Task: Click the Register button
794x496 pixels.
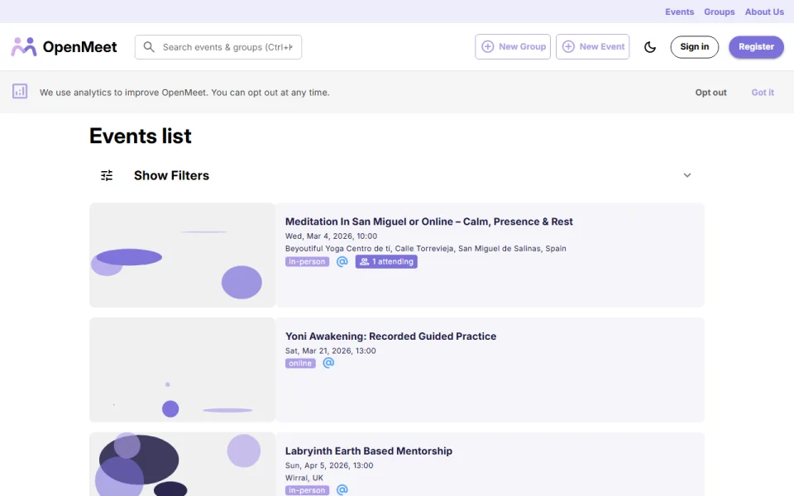Action: pyautogui.click(x=756, y=46)
